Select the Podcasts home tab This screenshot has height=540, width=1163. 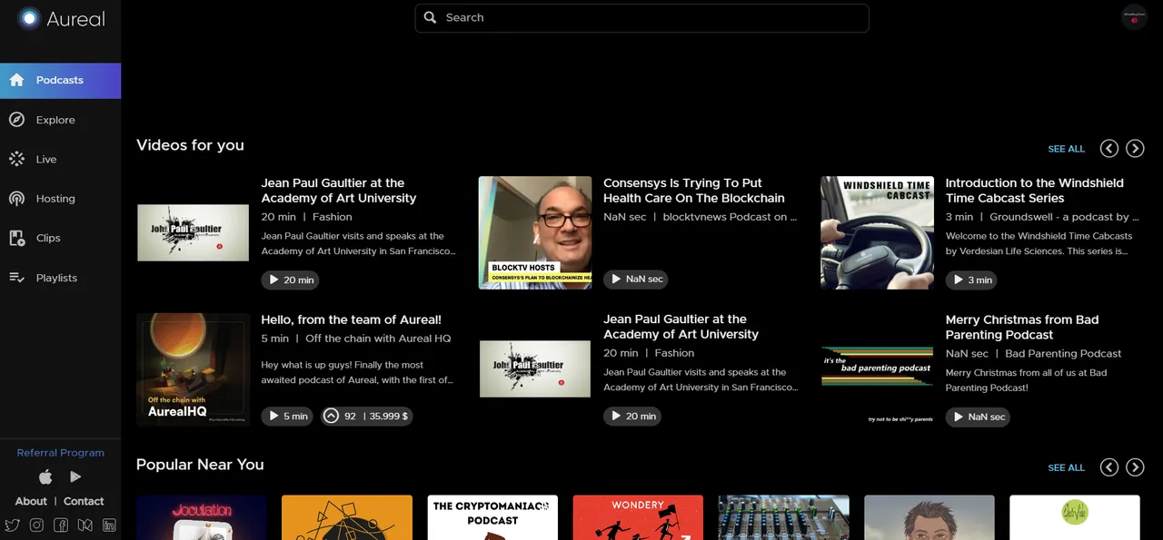pos(60,80)
